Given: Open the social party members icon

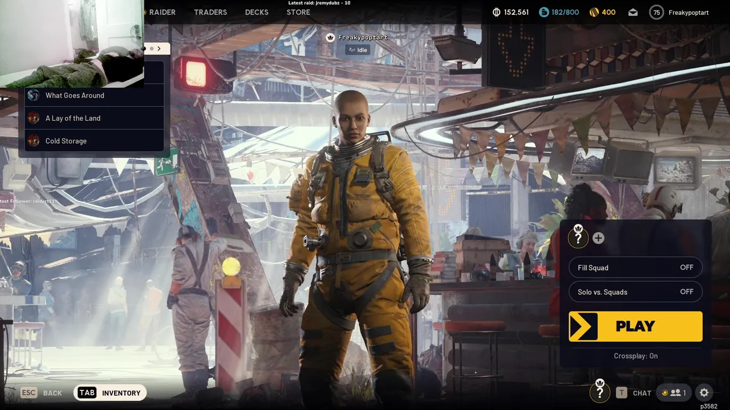Looking at the screenshot, I should coord(675,392).
